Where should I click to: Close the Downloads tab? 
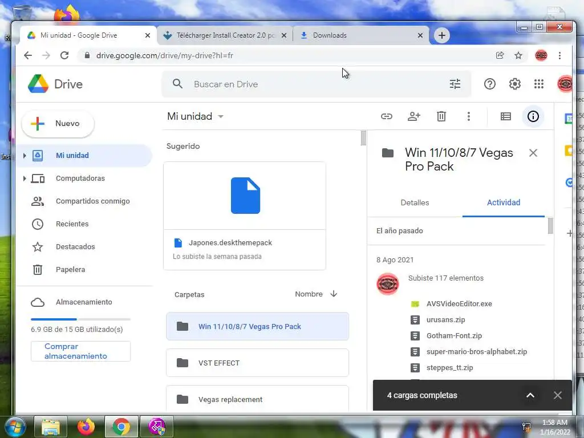[x=420, y=35]
